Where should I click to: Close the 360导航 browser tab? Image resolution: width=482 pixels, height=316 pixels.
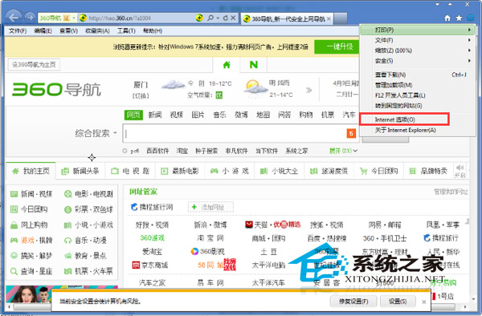(x=329, y=18)
